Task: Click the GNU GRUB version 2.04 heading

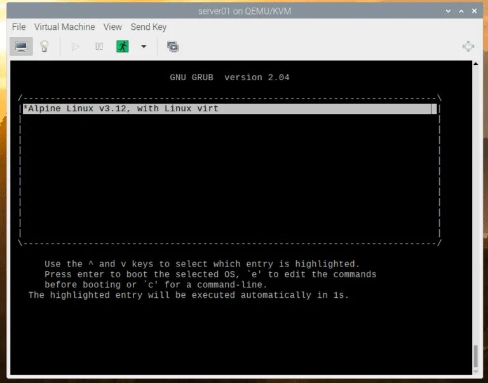Action: pos(229,77)
